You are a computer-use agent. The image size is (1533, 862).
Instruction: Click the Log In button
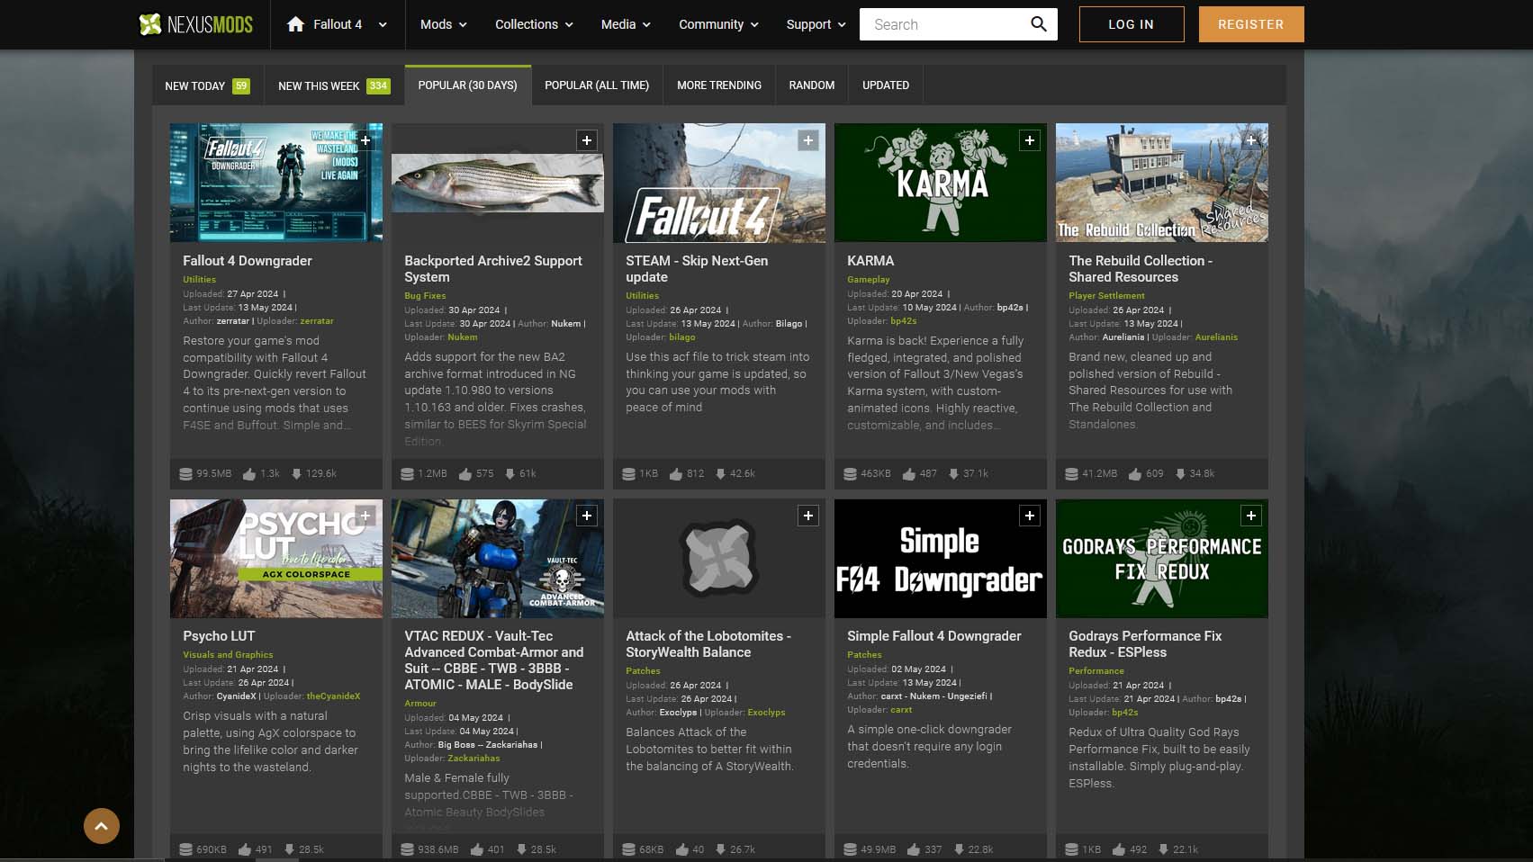(x=1131, y=24)
